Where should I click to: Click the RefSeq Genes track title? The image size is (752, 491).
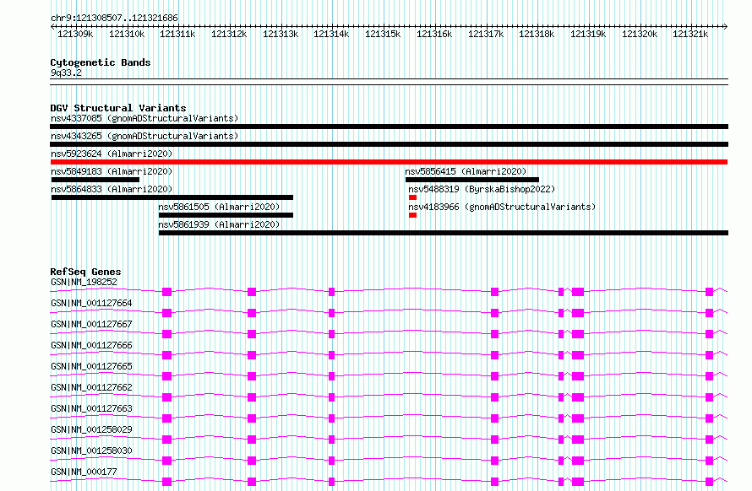(85, 272)
